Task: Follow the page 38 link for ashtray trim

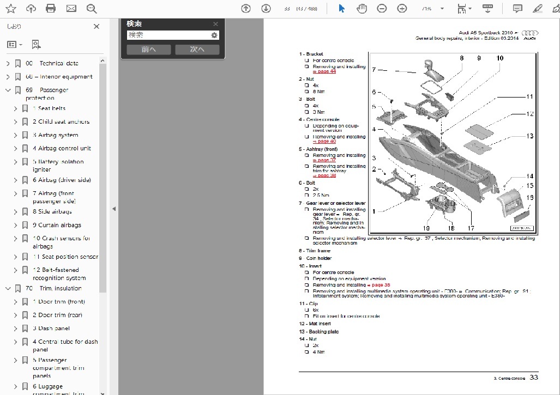Action: pyautogui.click(x=324, y=175)
